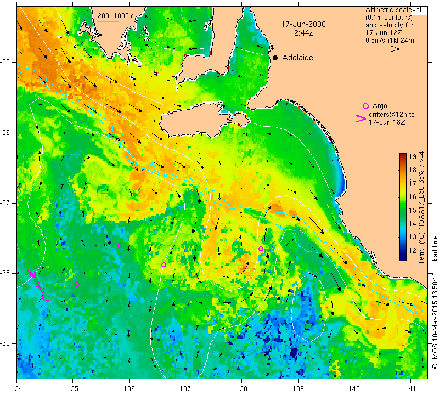
Task: Click the magenta drifter track near 134.3E 38S
Action: [38, 285]
